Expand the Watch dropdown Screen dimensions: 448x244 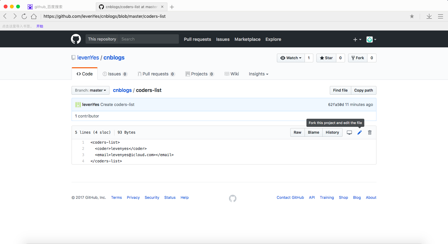[291, 58]
